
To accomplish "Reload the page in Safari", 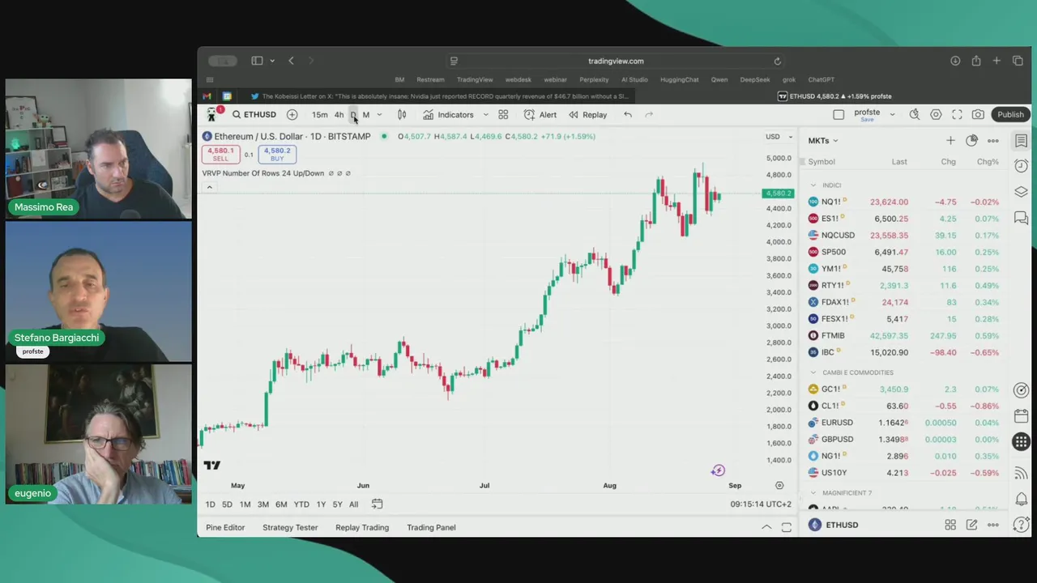I will click(x=777, y=61).
